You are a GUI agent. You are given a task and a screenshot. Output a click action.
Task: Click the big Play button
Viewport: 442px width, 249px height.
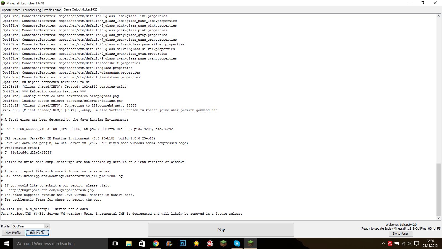pos(221,230)
